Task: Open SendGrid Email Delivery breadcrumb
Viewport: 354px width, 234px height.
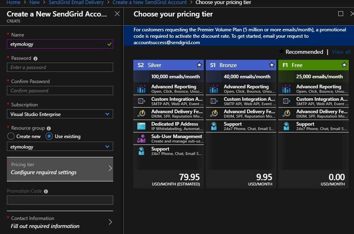Action: pyautogui.click(x=76, y=2)
